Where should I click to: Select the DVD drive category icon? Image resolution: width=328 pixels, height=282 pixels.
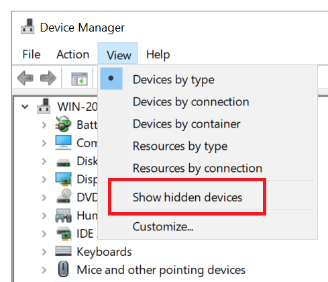[x=64, y=196]
